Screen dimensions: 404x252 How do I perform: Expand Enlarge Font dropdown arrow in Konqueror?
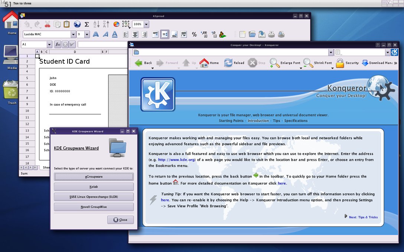(x=301, y=68)
